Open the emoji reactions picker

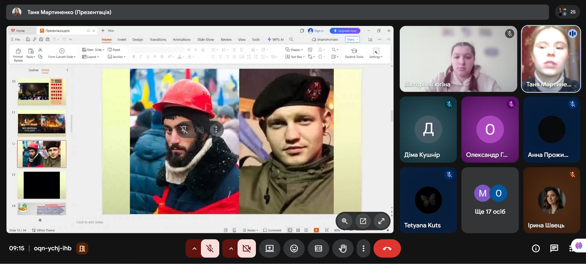pos(294,248)
